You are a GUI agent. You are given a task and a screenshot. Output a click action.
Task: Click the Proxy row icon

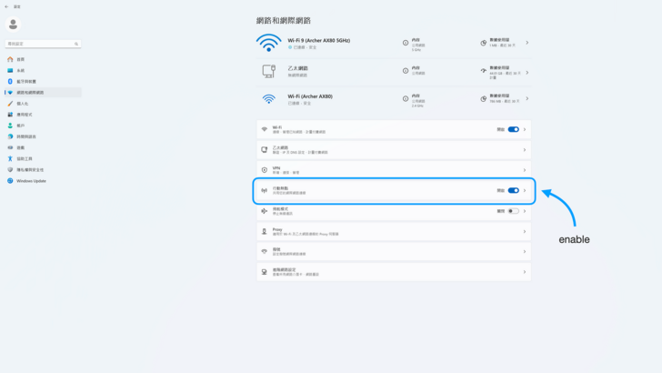(264, 231)
